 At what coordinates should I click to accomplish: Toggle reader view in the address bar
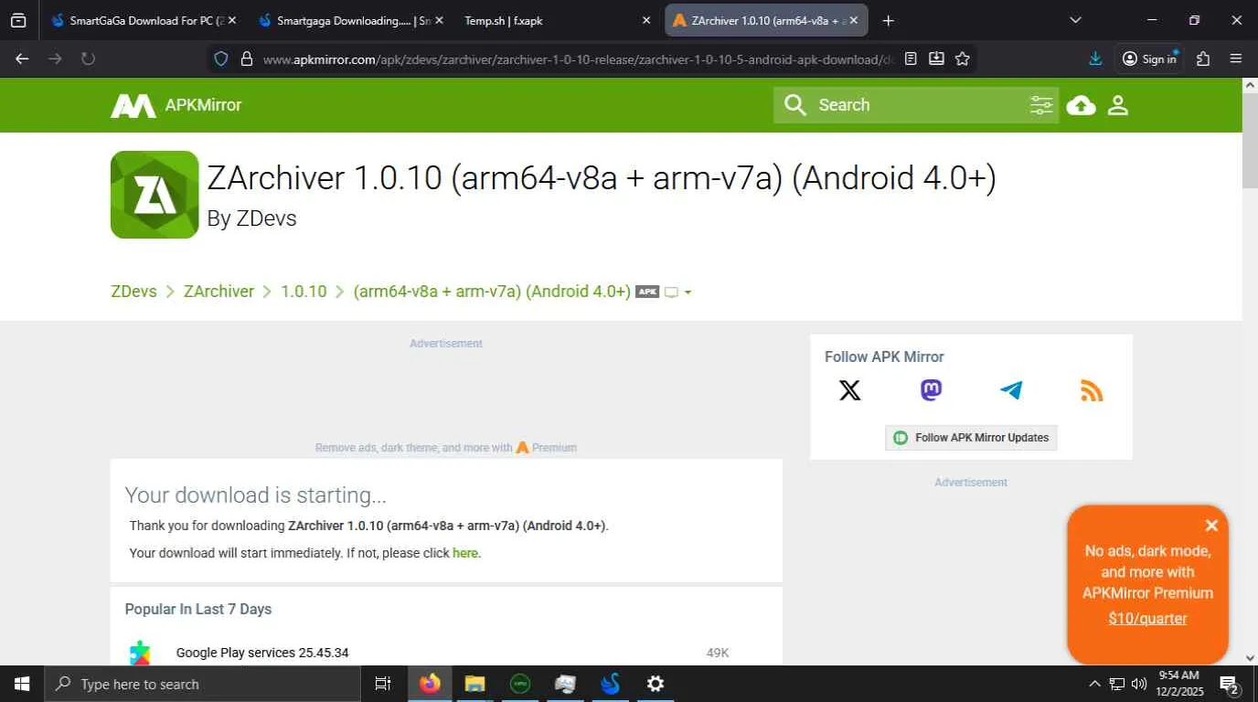[x=911, y=58]
